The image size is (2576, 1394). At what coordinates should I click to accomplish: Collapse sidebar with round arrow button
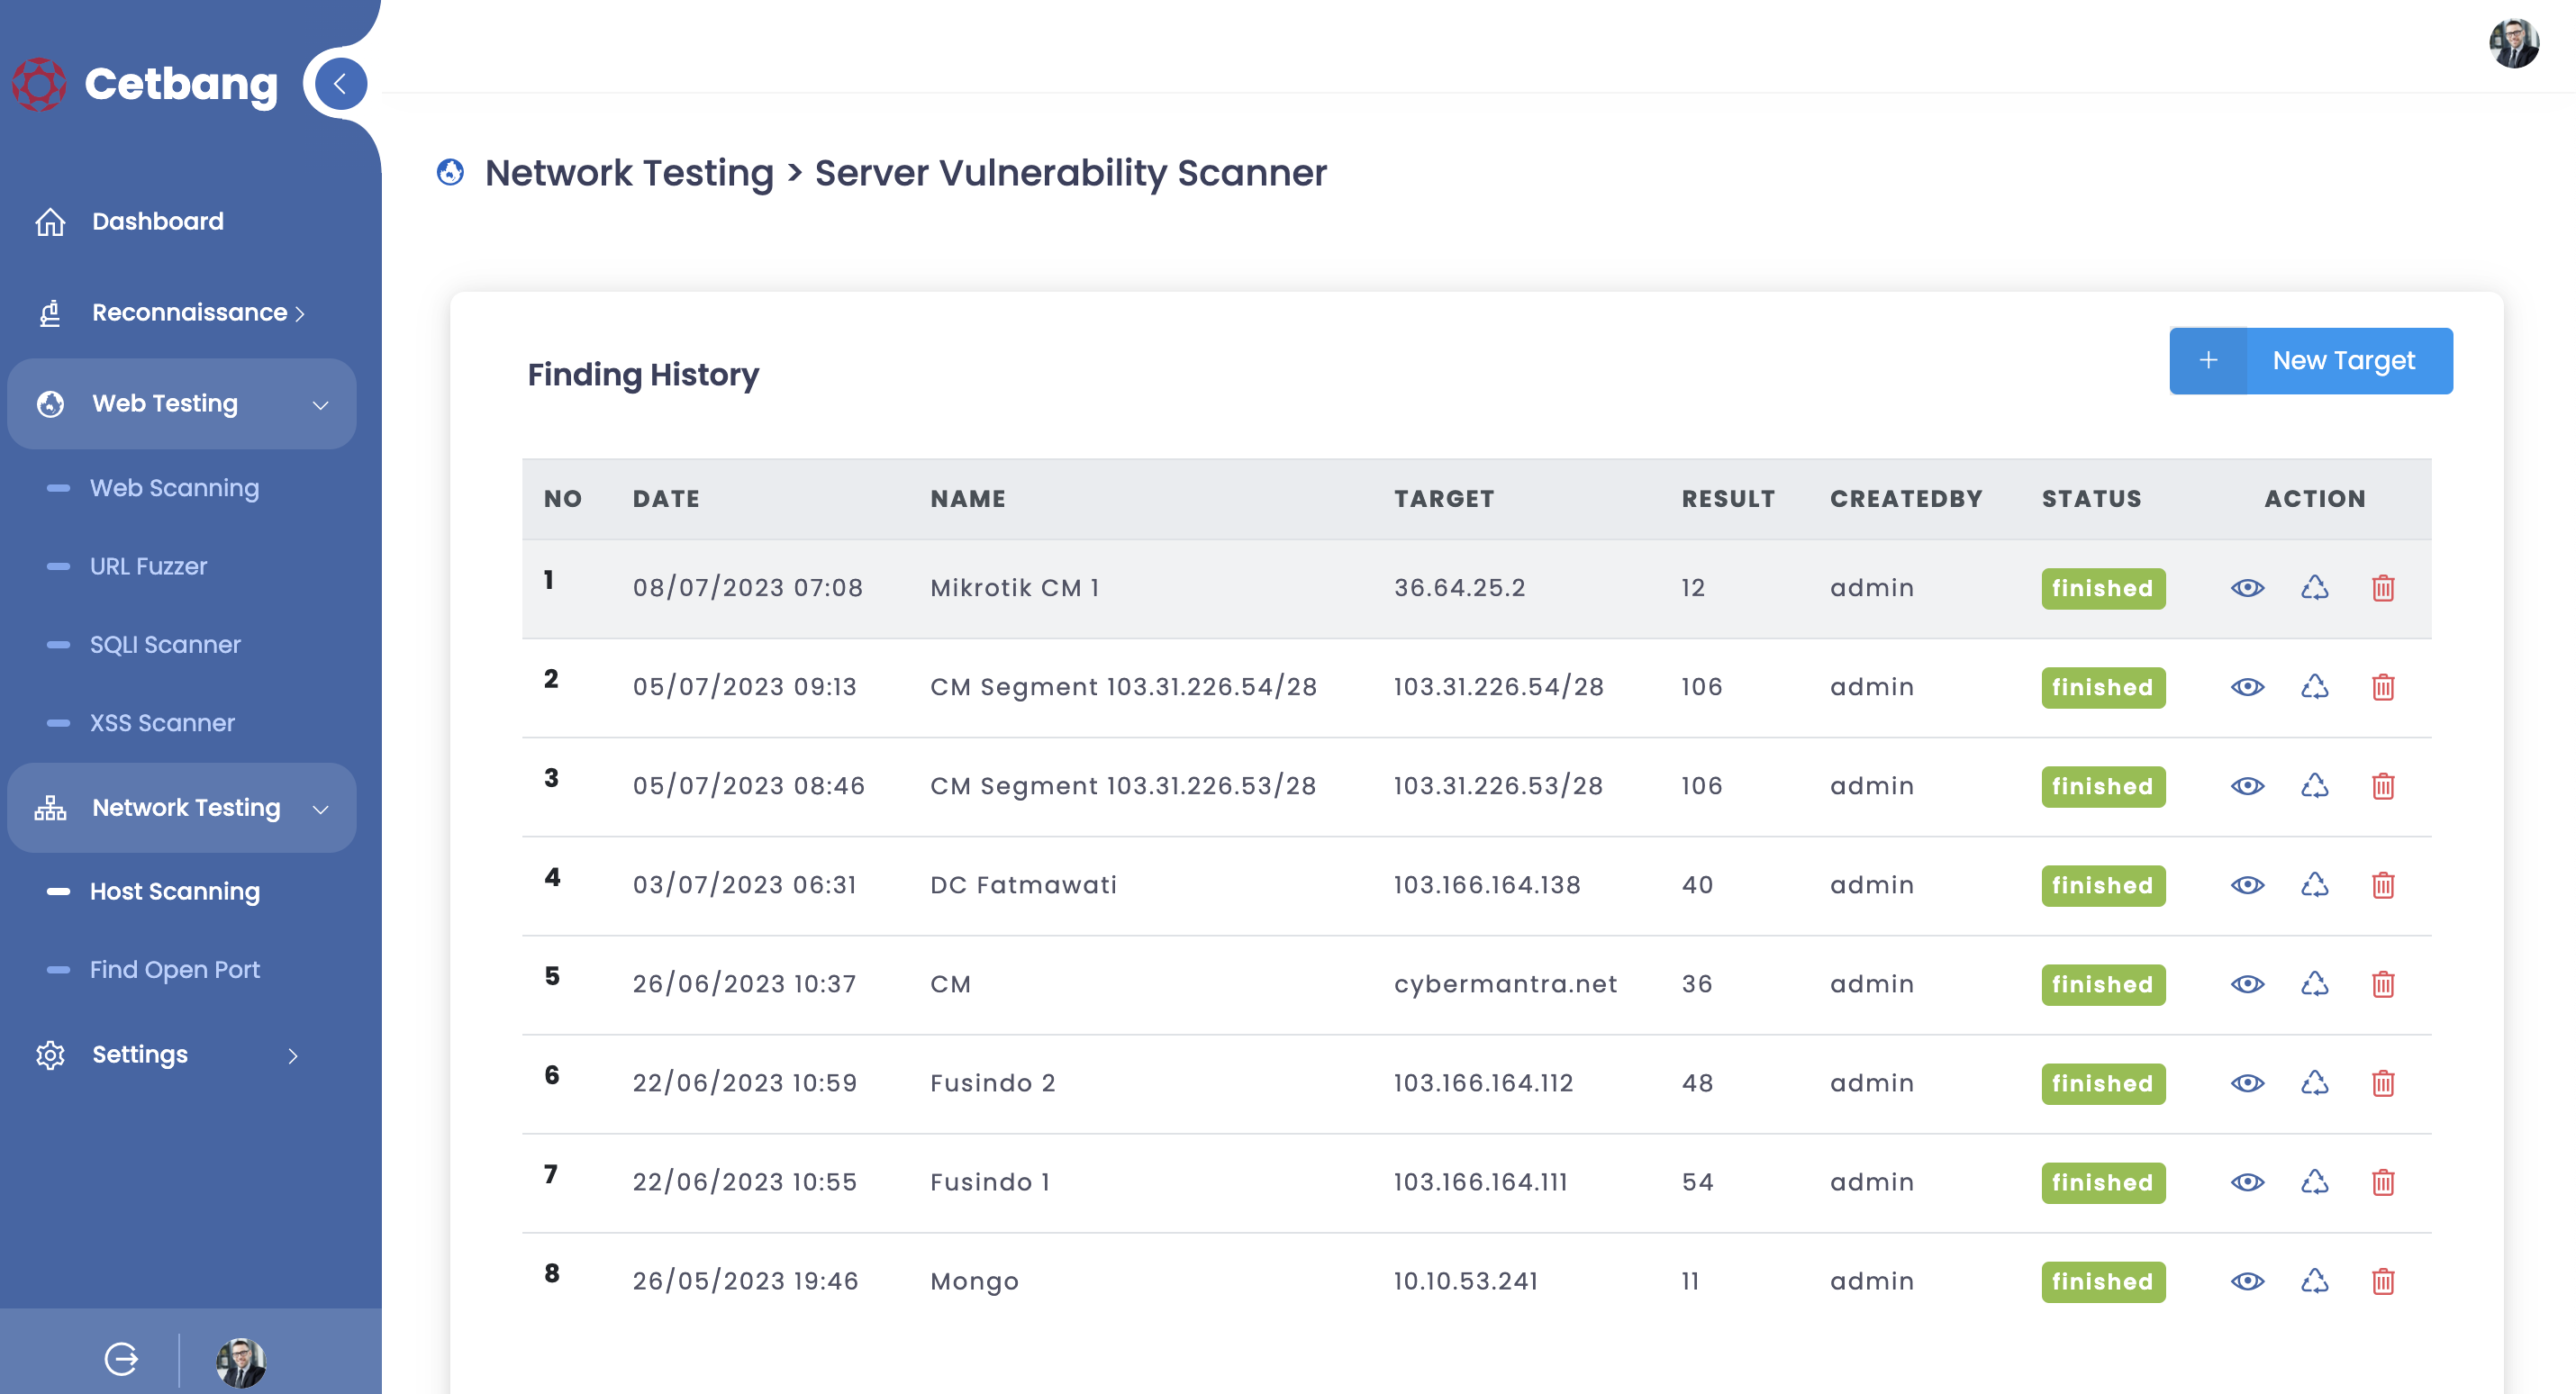pos(340,84)
